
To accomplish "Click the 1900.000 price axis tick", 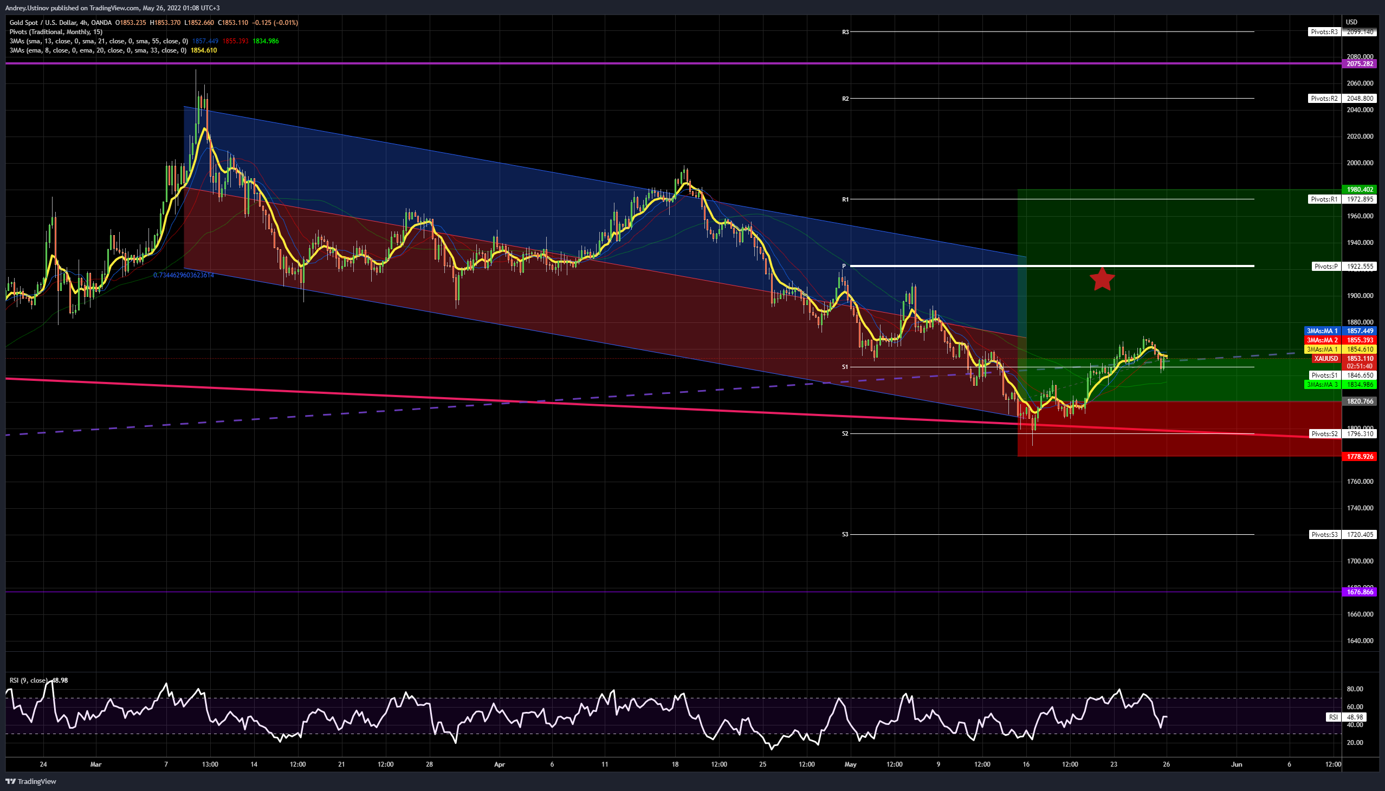I will (1360, 296).
